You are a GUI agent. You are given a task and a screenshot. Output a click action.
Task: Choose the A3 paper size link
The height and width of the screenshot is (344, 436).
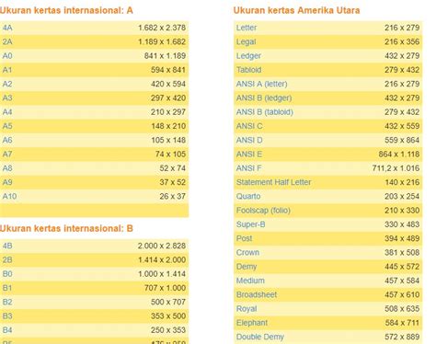pos(7,98)
